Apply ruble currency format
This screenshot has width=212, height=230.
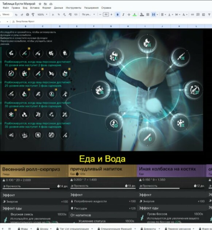[53, 15]
